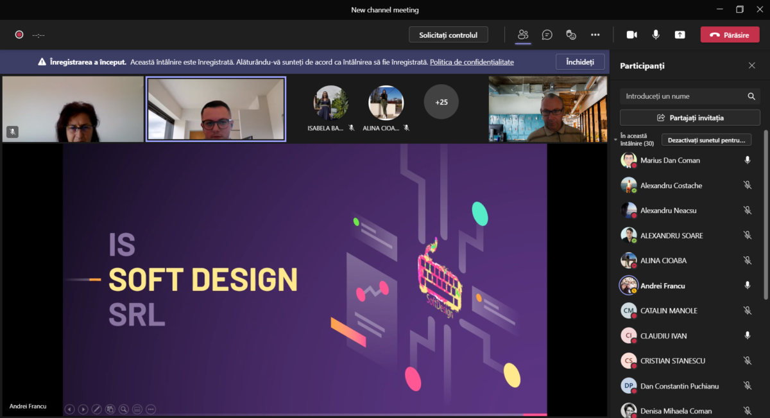
Task: Toggle the microphone in the meeting toolbar
Action: click(x=656, y=35)
